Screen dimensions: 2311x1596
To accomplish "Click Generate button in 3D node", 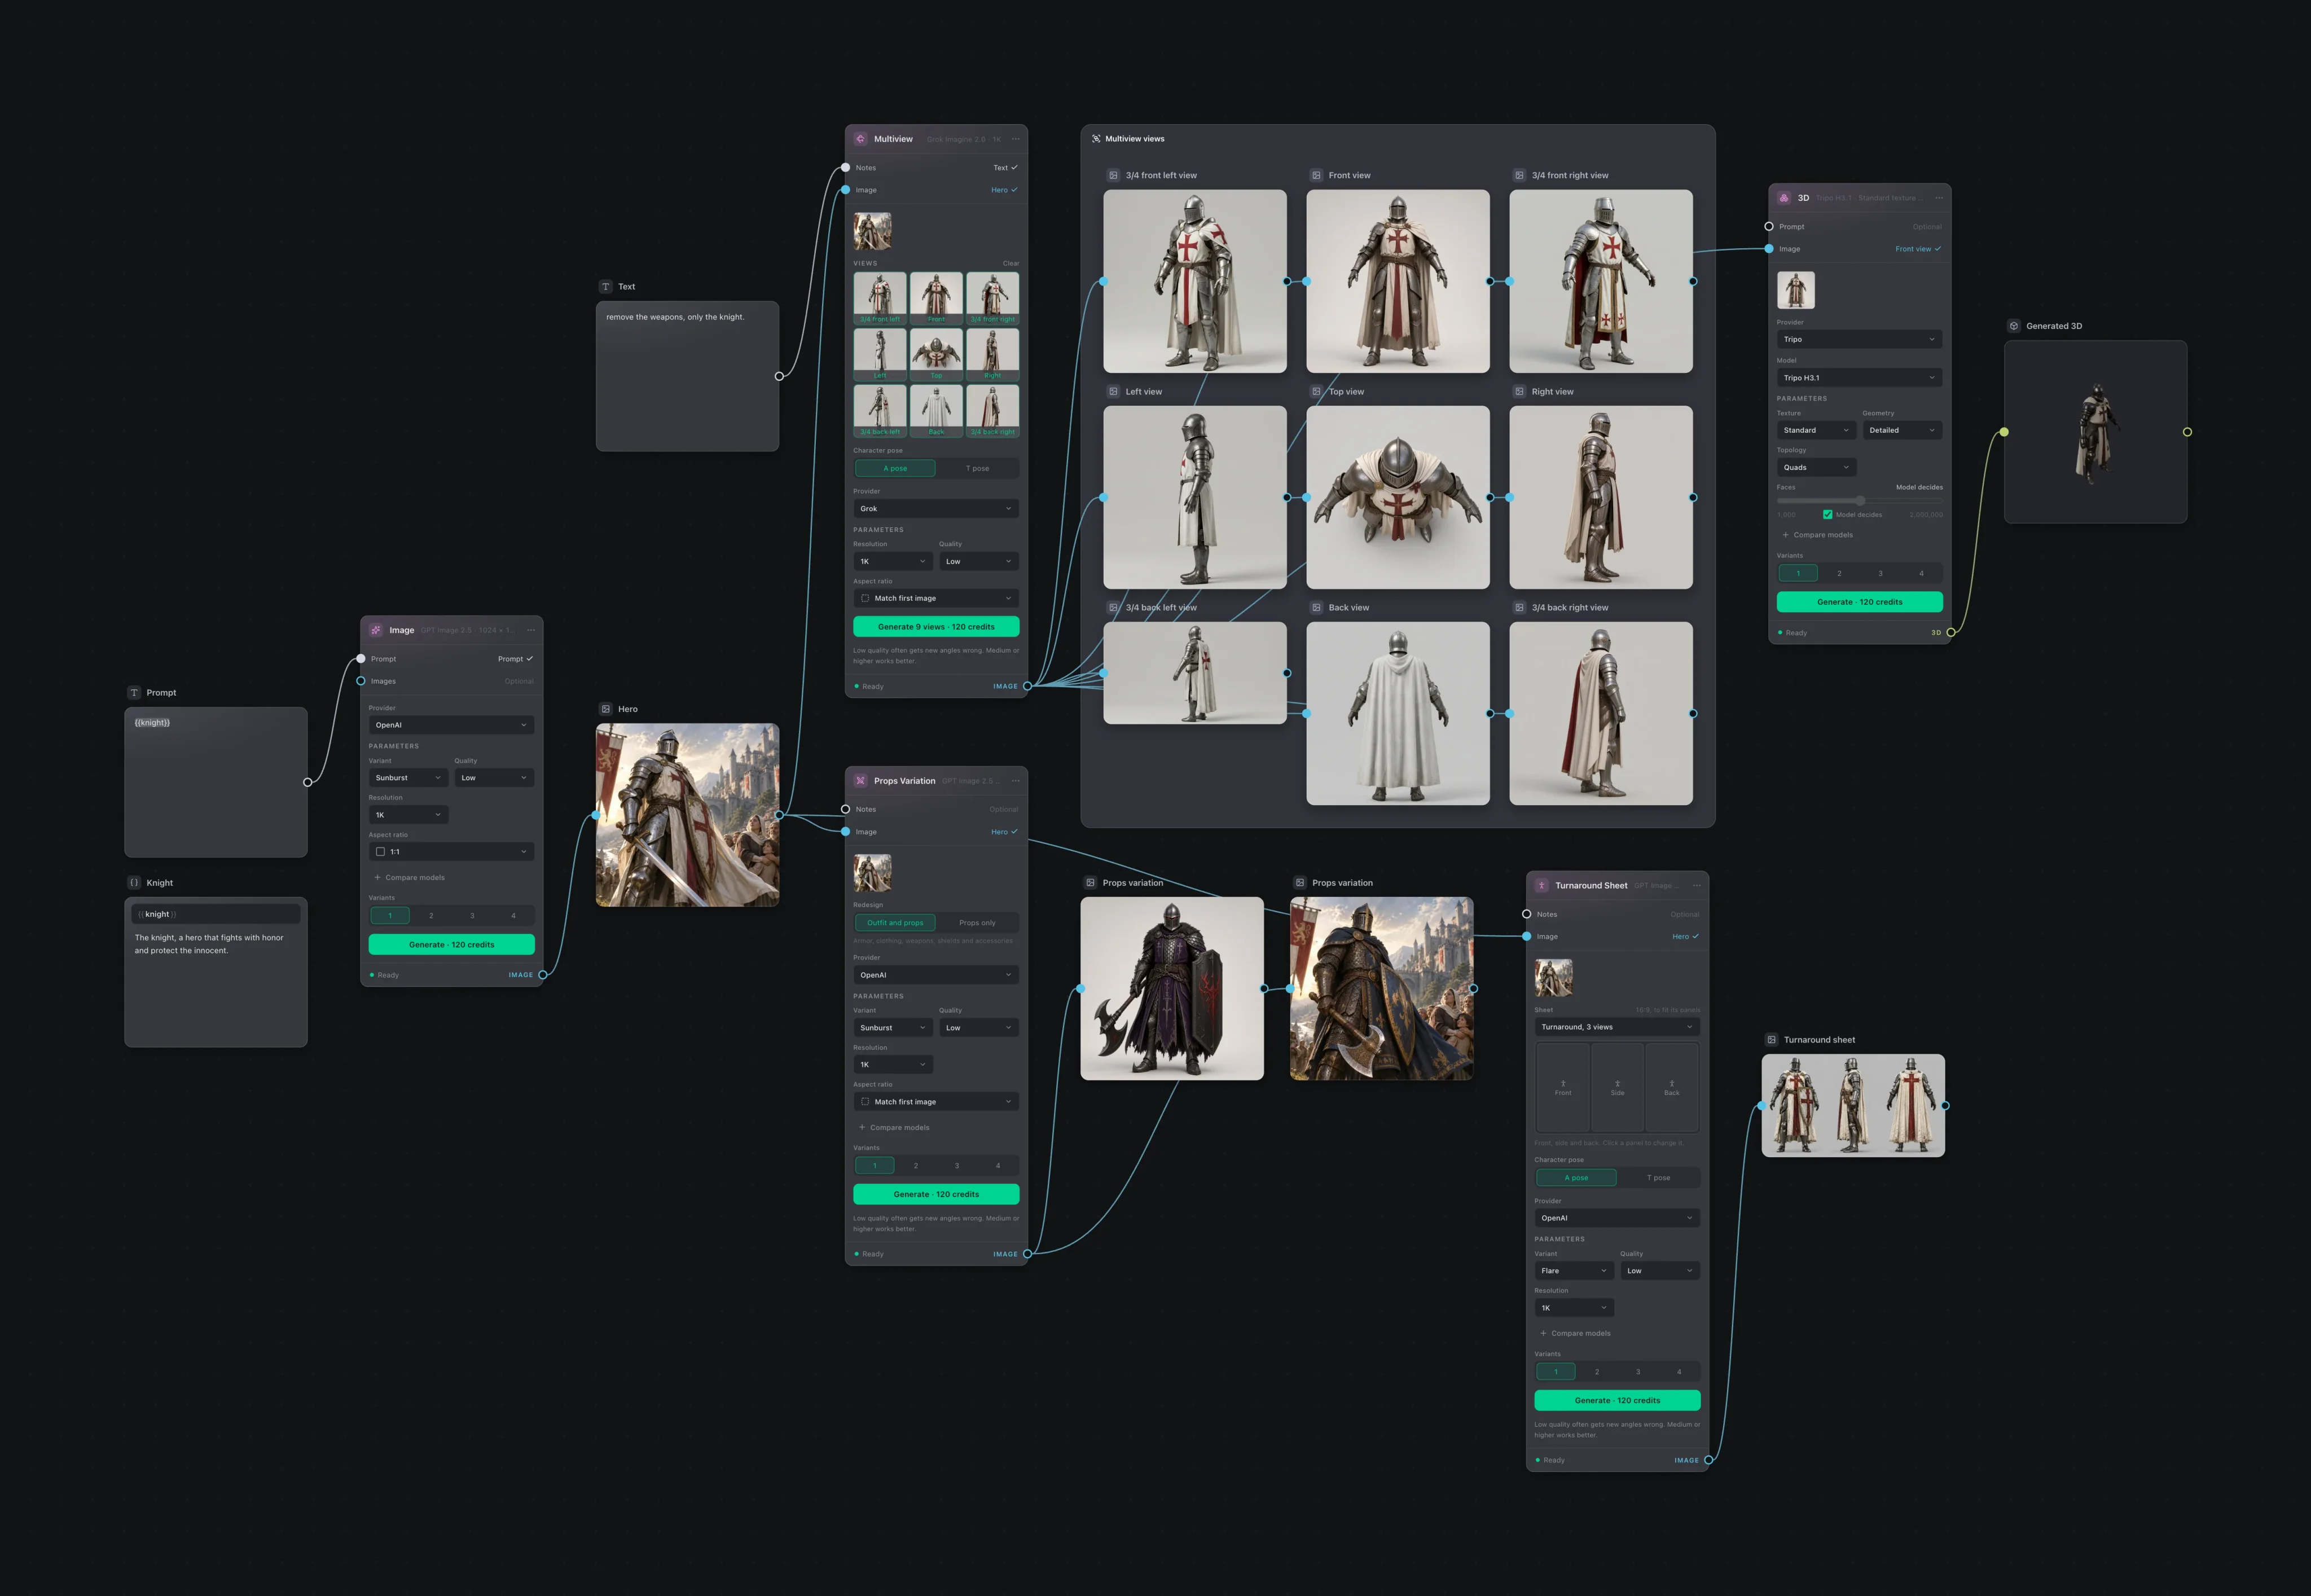I will click(1859, 602).
